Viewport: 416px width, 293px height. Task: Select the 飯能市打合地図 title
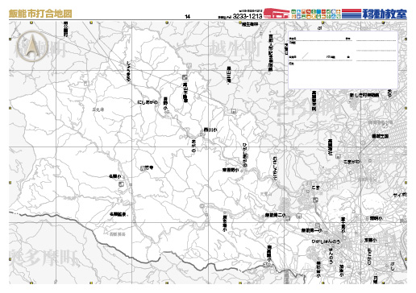[x=40, y=14]
